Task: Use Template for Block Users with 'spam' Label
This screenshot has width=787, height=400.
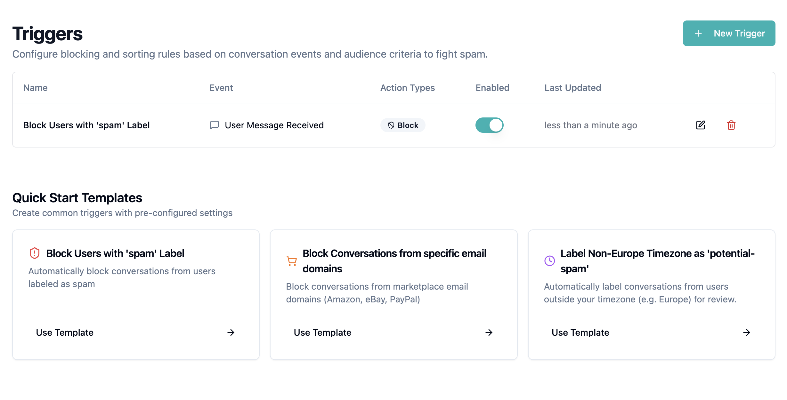Action: [65, 332]
